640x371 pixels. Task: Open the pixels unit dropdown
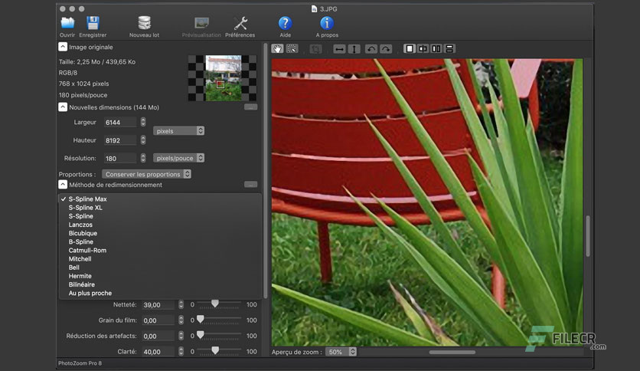pos(179,131)
